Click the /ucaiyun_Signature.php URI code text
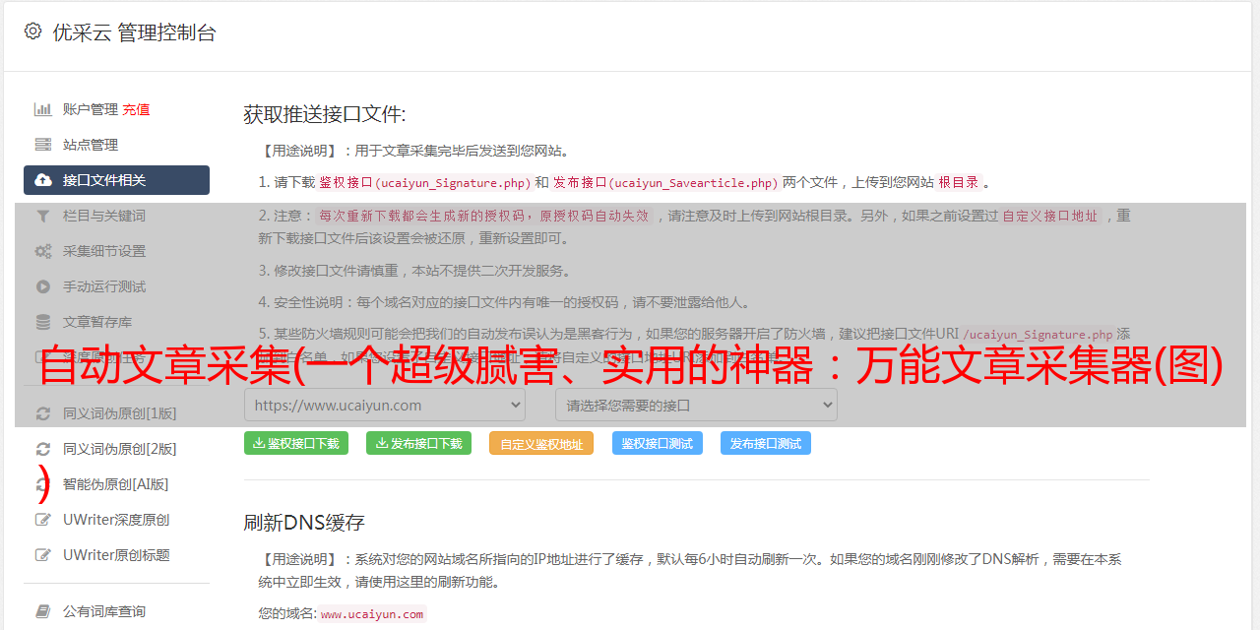Image resolution: width=1260 pixels, height=630 pixels. pyautogui.click(x=1038, y=334)
